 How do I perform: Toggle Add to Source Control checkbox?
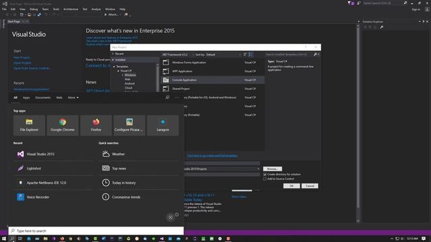[265, 179]
